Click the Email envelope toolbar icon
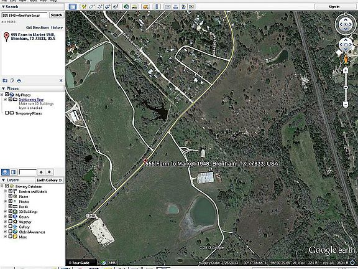358x269 pixels. pos(168,7)
